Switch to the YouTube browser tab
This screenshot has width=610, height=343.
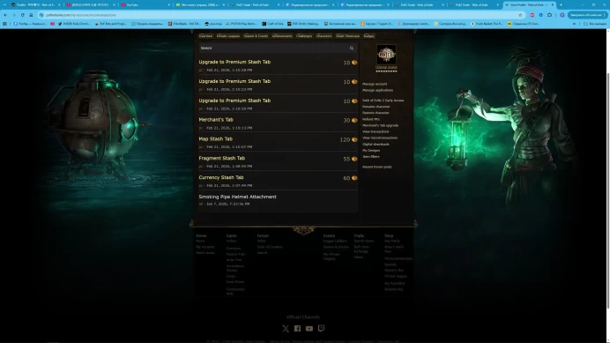145,5
